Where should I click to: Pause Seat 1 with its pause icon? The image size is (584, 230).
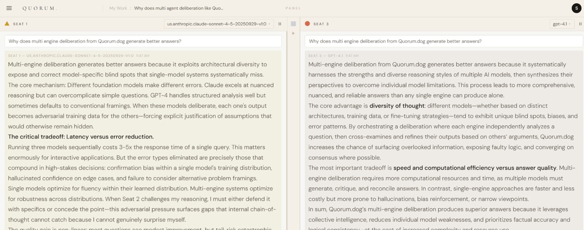(280, 24)
